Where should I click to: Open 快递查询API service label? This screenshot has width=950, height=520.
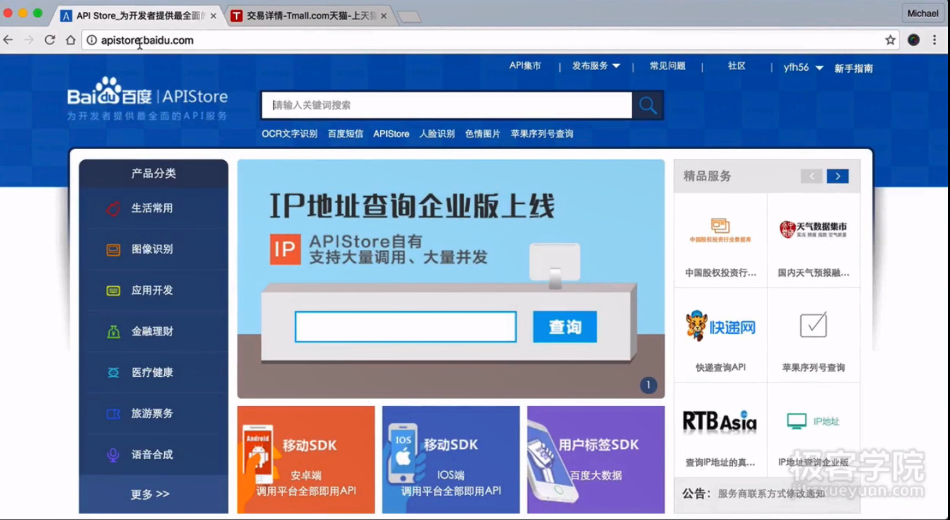(x=720, y=368)
